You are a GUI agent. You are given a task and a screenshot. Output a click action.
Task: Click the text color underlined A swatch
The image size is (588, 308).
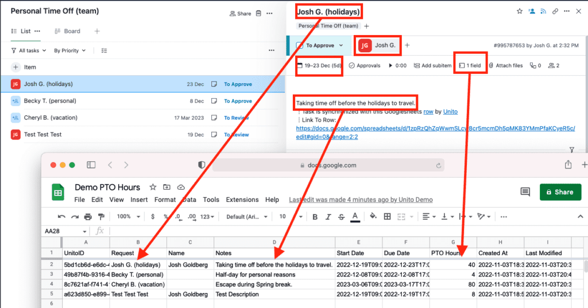tap(355, 217)
